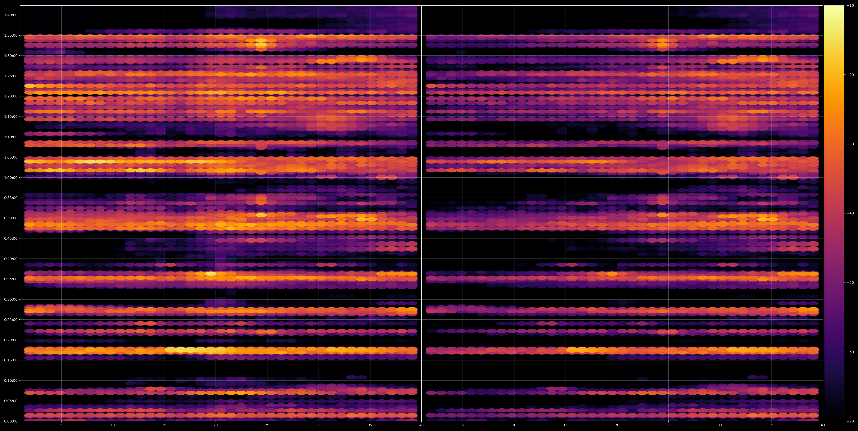Choose the 0:50:00 tick on the time axis

(x=11, y=218)
